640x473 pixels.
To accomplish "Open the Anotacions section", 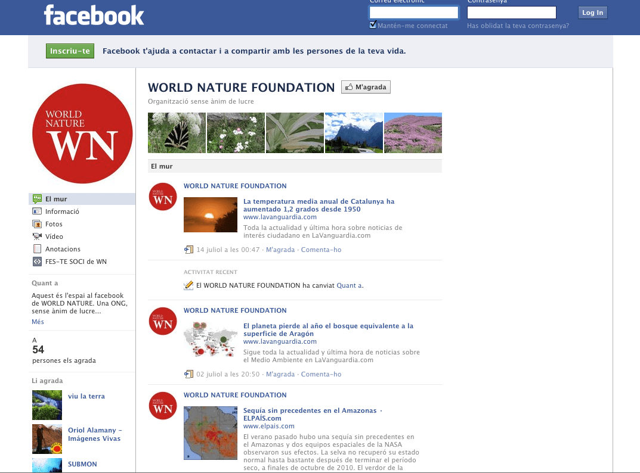I will click(x=63, y=249).
